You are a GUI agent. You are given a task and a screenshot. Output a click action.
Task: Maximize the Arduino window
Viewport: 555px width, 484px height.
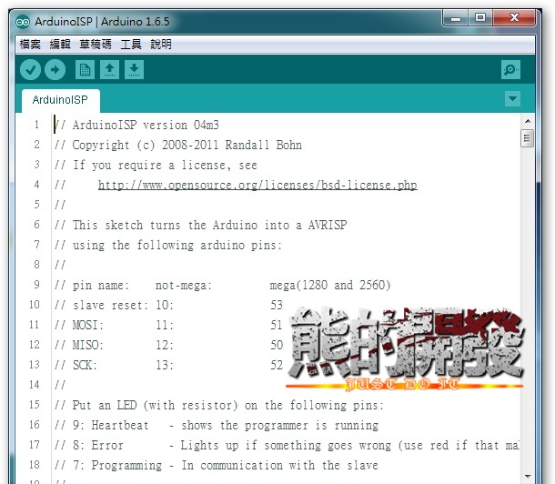tap(480, 17)
